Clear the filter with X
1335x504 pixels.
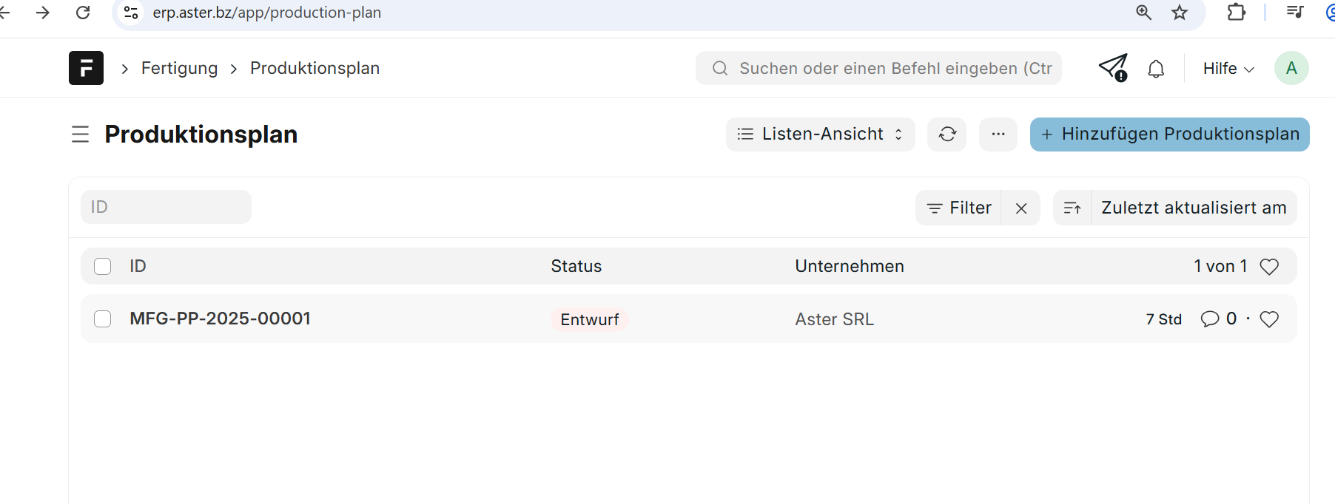(1021, 208)
